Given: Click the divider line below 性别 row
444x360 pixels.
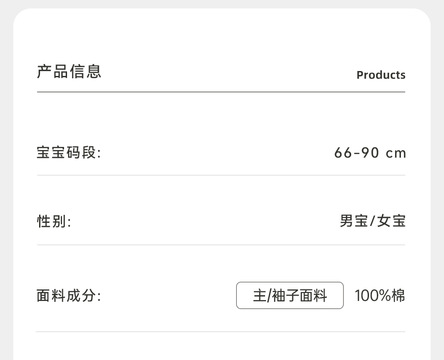Looking at the screenshot, I should [221, 245].
